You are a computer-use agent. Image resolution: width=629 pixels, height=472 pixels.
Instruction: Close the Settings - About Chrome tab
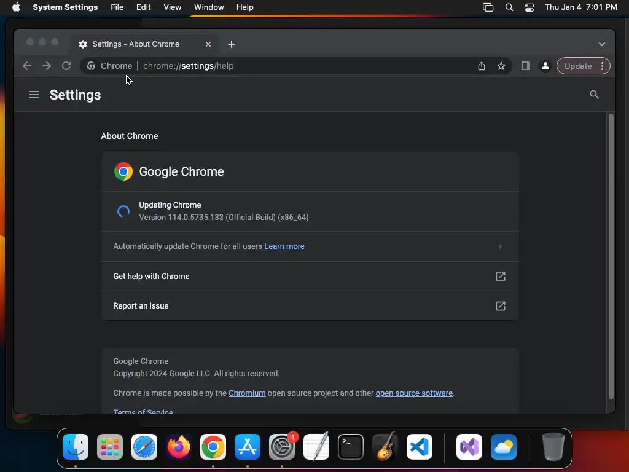tap(208, 44)
